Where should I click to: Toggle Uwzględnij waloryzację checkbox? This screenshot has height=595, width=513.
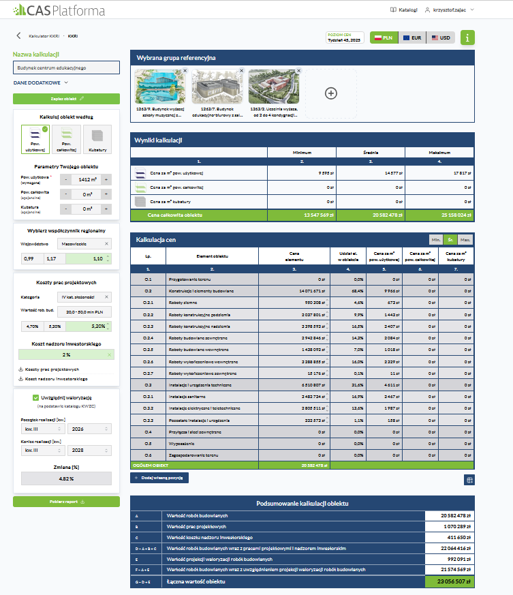(36, 397)
